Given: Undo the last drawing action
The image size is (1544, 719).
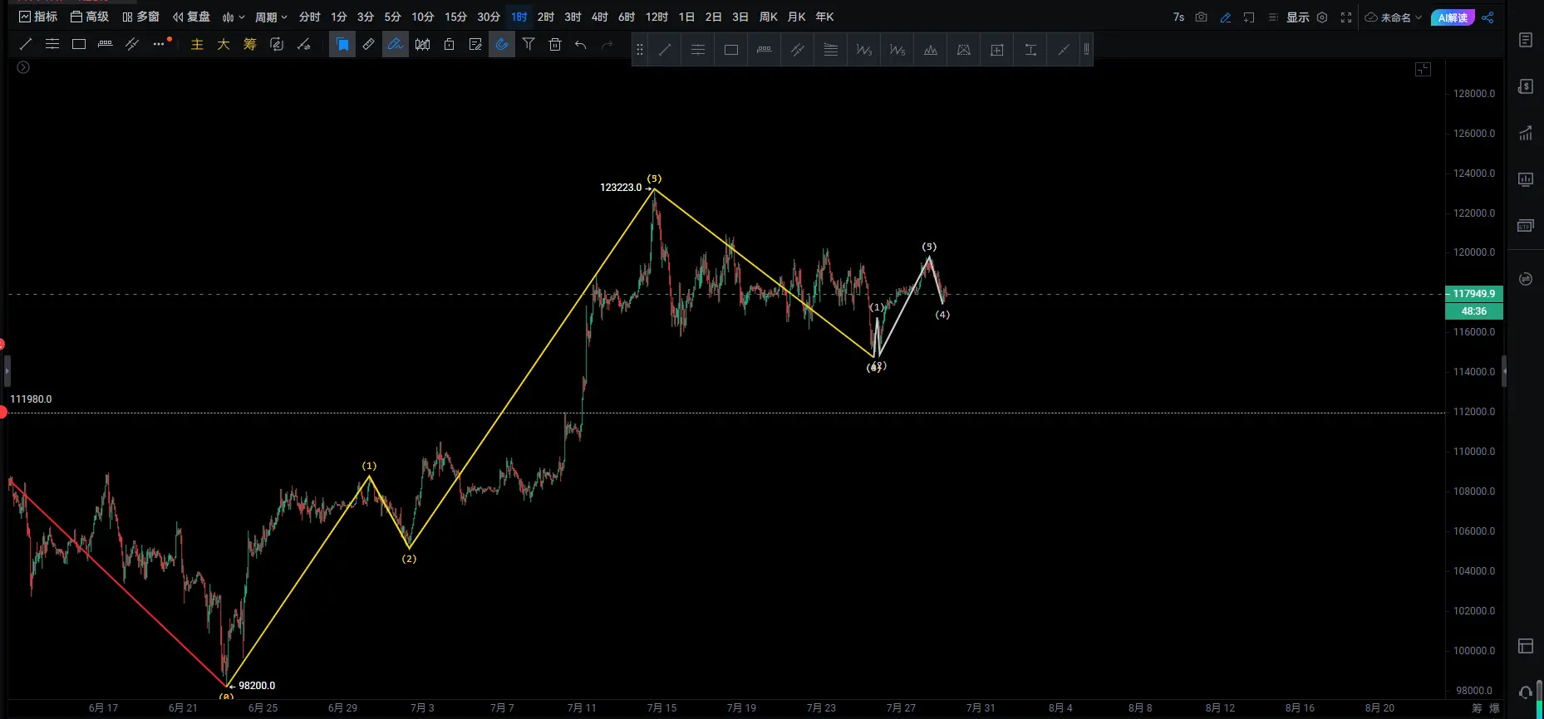Looking at the screenshot, I should click(581, 44).
